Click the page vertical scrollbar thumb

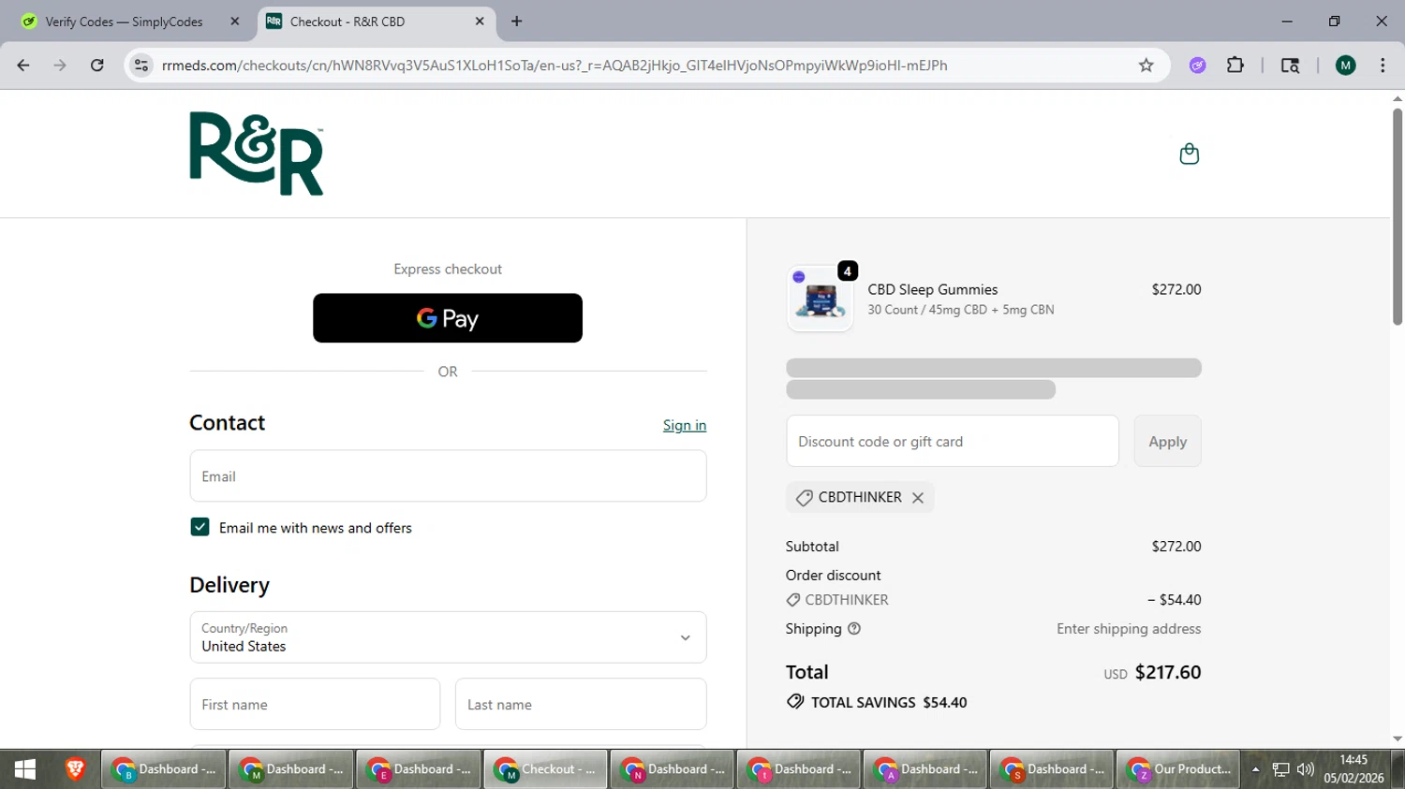pyautogui.click(x=1398, y=217)
